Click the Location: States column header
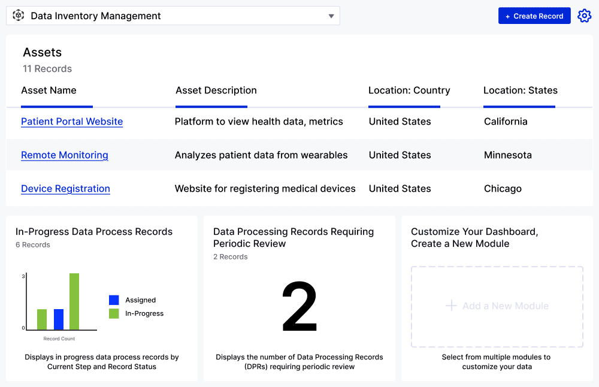Viewport: 599px width, 387px height. (519, 90)
